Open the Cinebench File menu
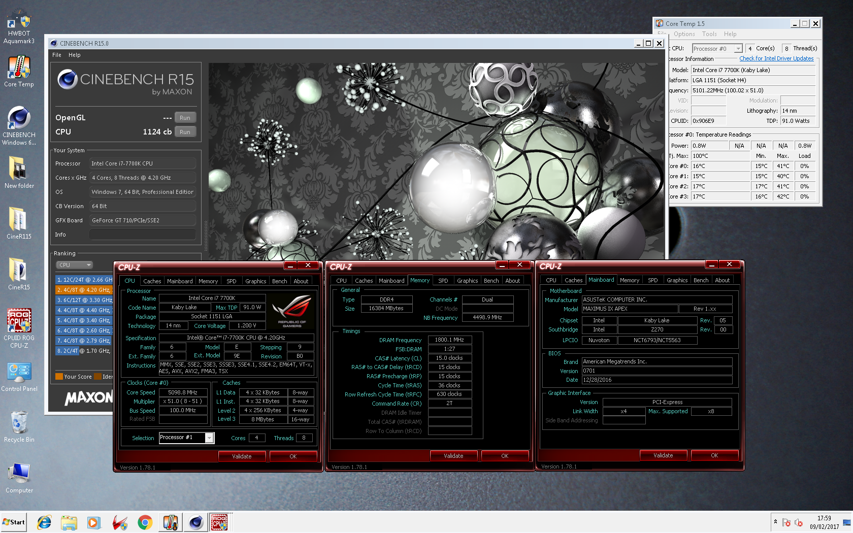This screenshot has height=533, width=853. click(x=57, y=55)
